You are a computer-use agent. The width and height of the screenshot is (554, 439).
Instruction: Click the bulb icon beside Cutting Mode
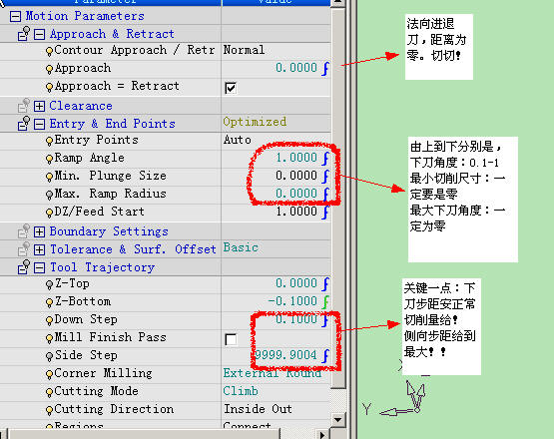[49, 393]
